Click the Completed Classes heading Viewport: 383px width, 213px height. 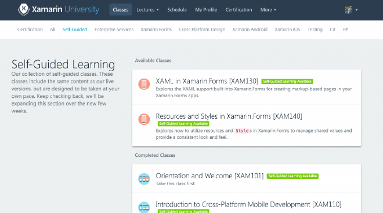coord(155,155)
